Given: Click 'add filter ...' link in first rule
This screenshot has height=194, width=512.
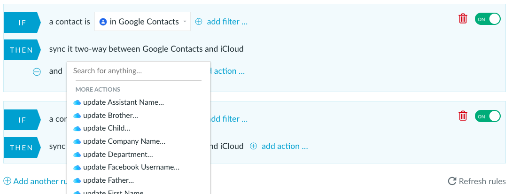Looking at the screenshot, I should 227,22.
